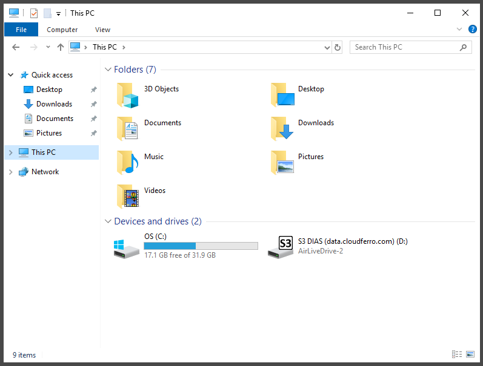Collapse the Quick access tree node
The image size is (483, 366).
(x=11, y=75)
